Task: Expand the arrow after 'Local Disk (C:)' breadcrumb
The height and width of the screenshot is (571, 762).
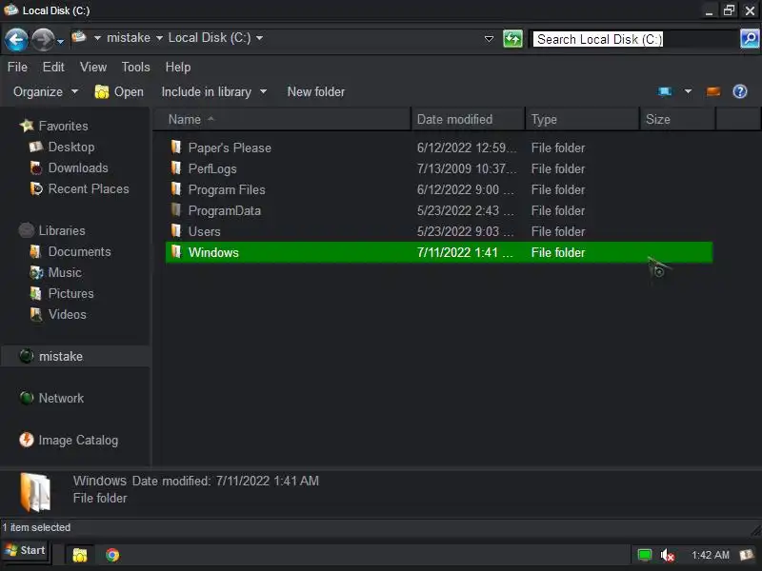Action: (259, 38)
